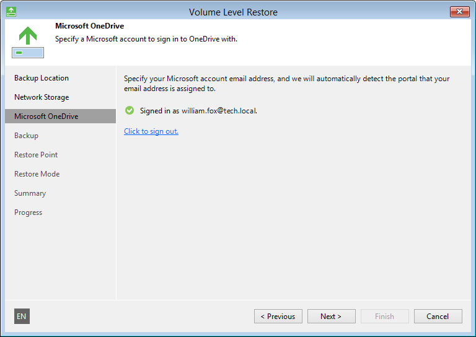Select the Restore Mode step
476x337 pixels.
click(37, 174)
